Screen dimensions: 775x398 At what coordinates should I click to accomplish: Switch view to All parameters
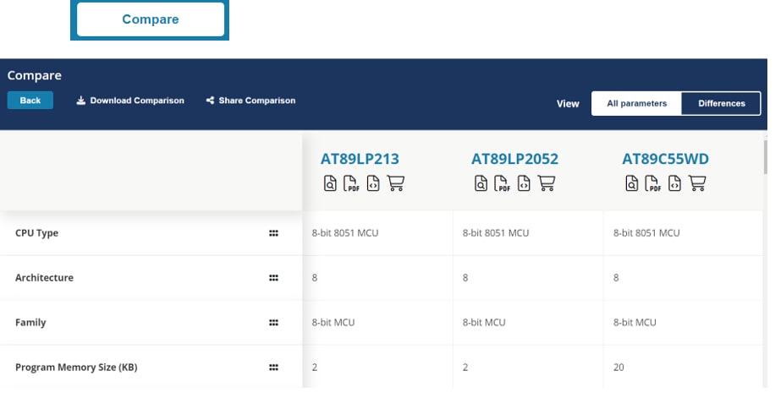[636, 104]
